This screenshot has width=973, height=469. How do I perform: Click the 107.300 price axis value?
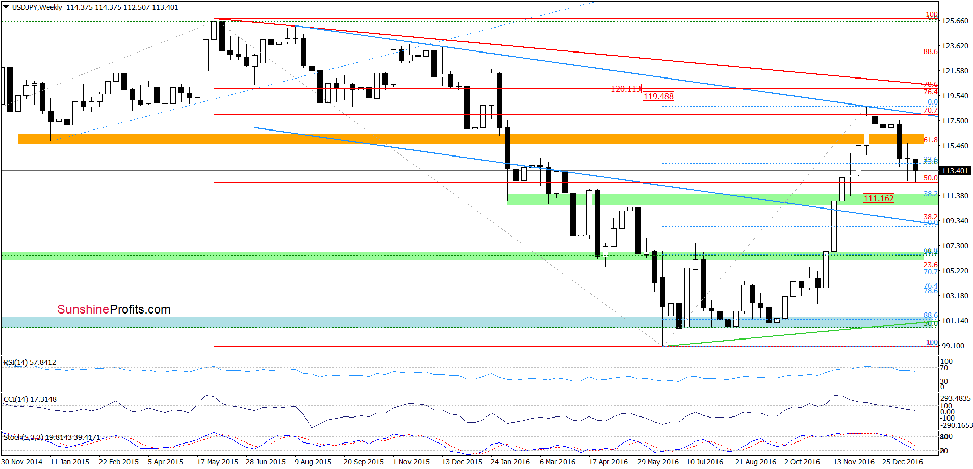coord(955,246)
